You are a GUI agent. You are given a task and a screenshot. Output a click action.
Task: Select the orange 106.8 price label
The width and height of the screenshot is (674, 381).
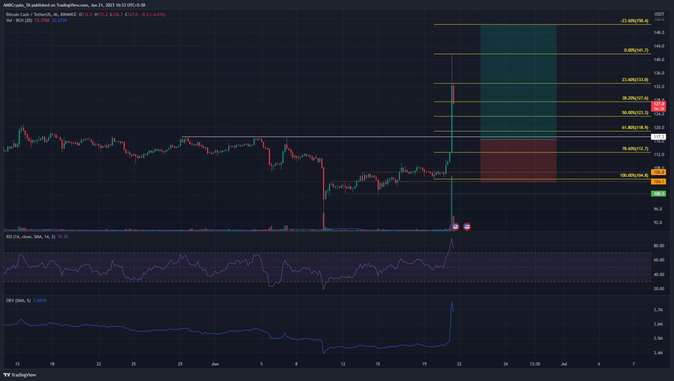[x=659, y=172]
